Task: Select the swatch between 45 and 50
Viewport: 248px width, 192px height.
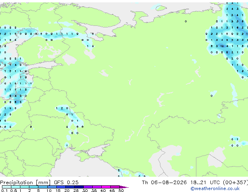Action: [x=115, y=187]
